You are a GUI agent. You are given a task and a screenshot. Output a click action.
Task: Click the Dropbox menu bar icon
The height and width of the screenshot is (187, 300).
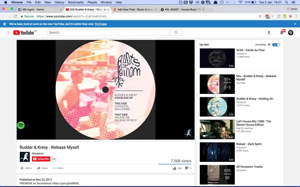191,2
